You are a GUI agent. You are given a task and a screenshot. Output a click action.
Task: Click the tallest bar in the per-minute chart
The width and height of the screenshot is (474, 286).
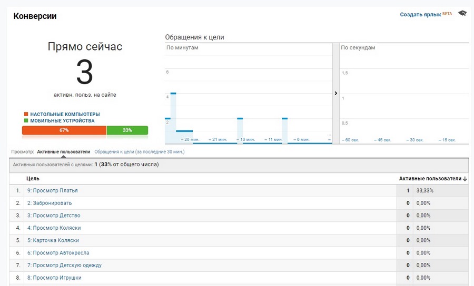(x=173, y=118)
